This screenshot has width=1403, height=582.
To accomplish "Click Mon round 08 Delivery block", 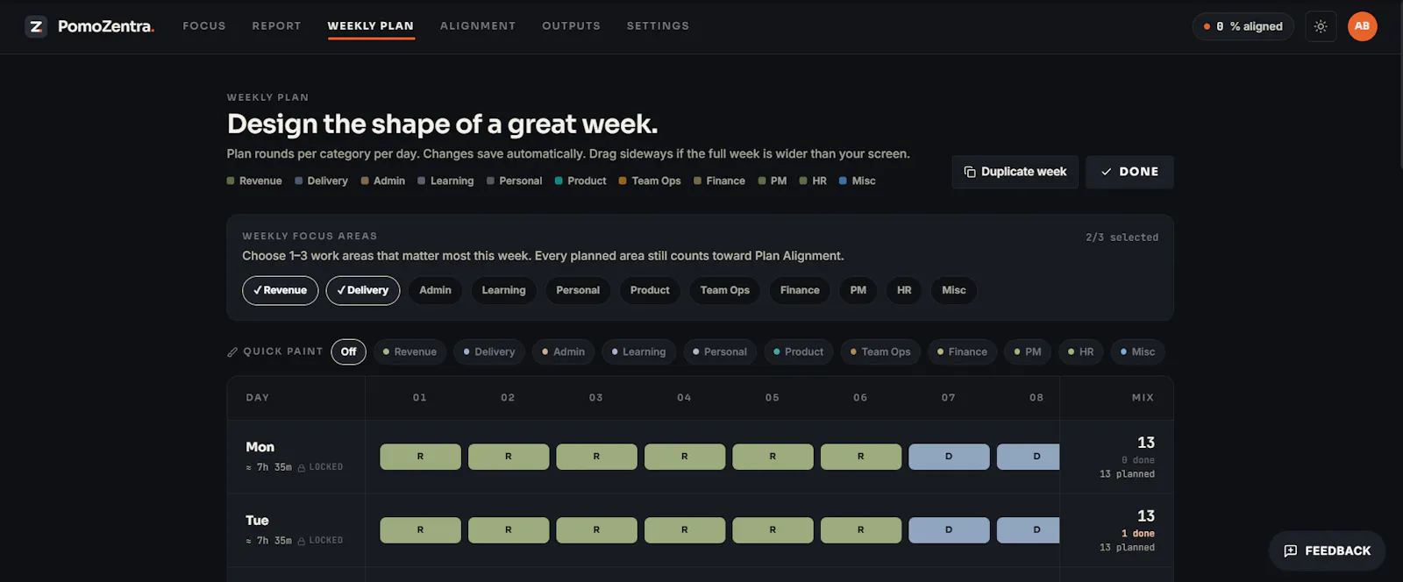I will click(1028, 457).
